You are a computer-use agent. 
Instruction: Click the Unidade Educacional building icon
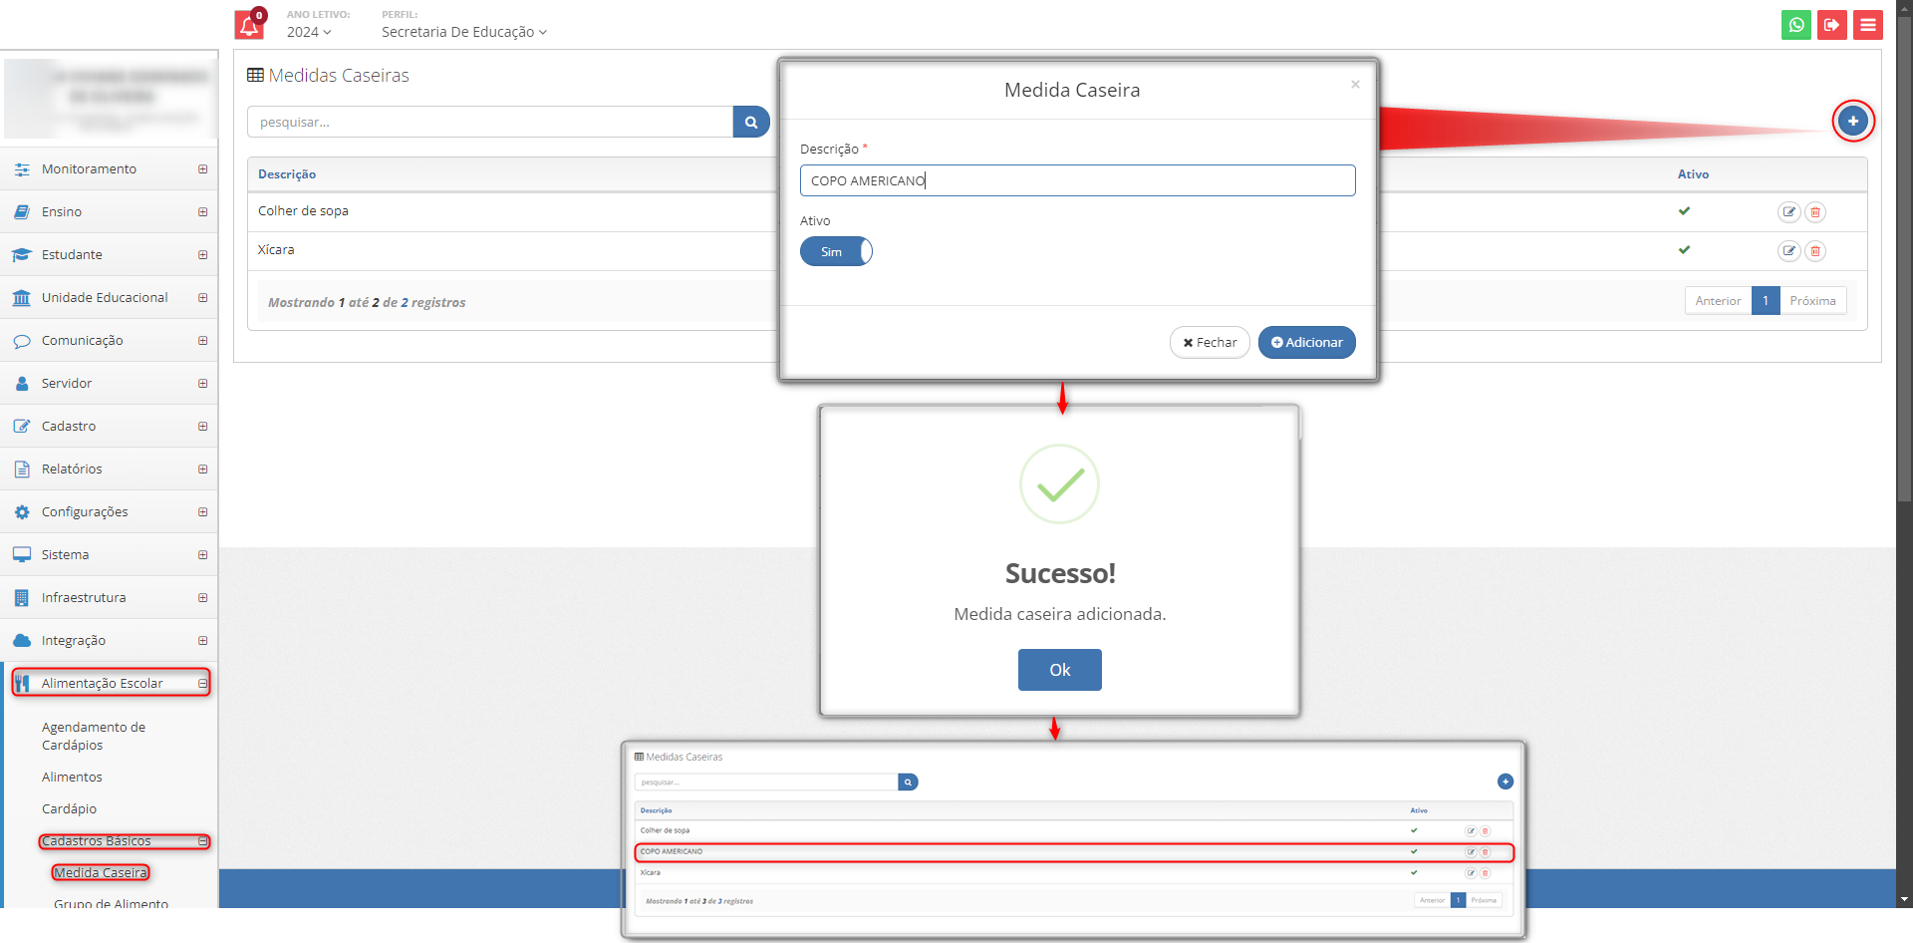tap(22, 298)
